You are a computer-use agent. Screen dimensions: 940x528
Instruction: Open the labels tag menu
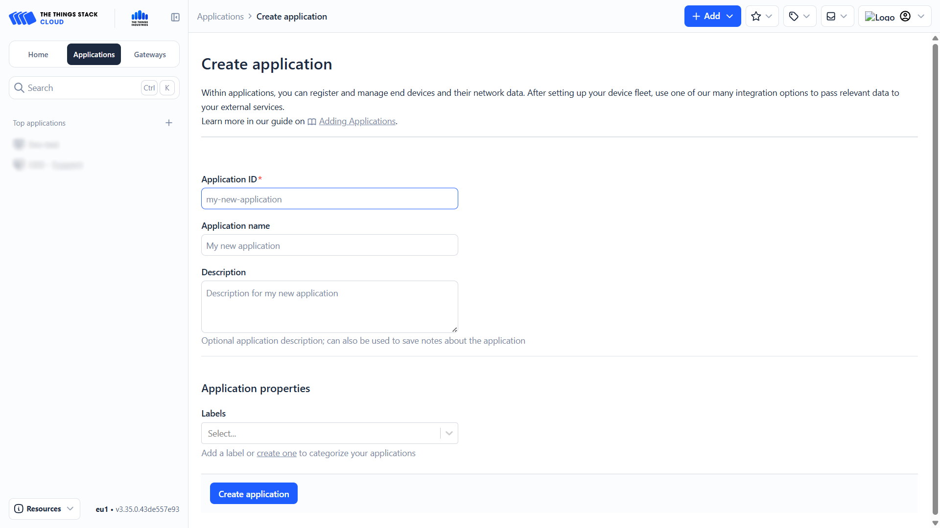click(x=799, y=17)
